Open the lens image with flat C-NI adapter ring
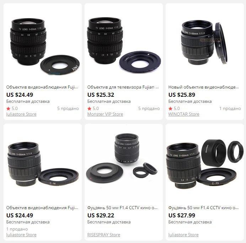The width and height of the screenshot is (246, 243). tap(43, 164)
